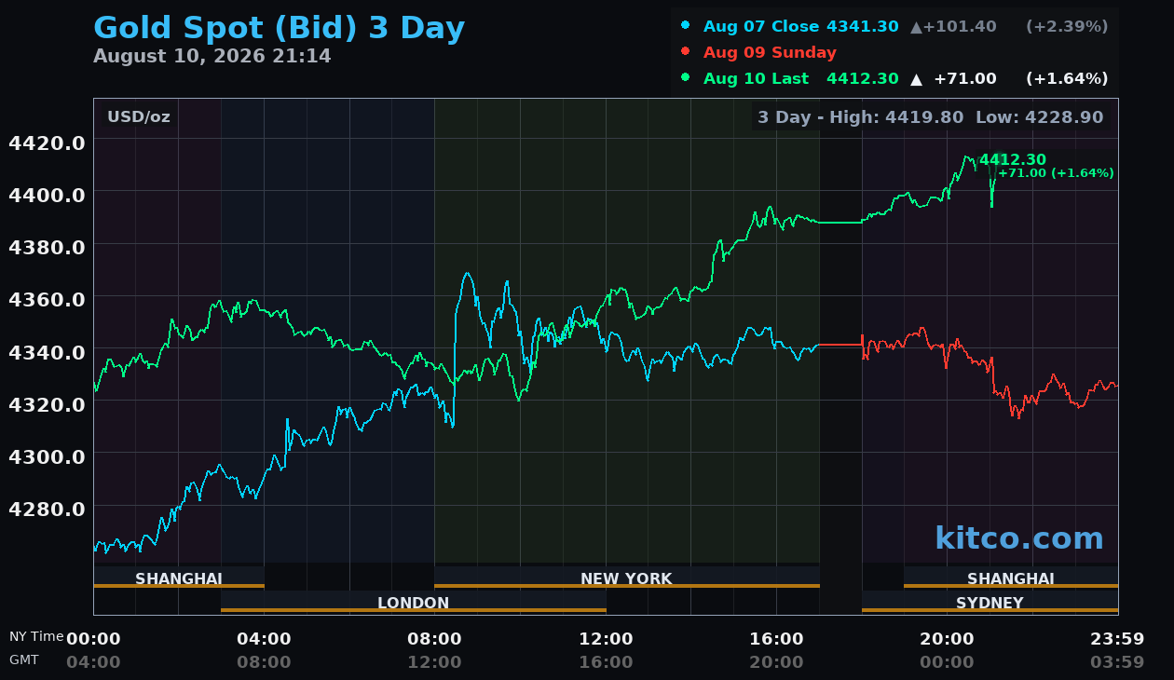
Task: Click the blue Aug 07 legend dot
Action: (x=686, y=25)
